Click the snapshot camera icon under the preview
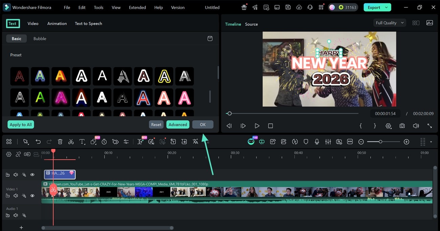This screenshot has height=231, width=440. tap(402, 126)
